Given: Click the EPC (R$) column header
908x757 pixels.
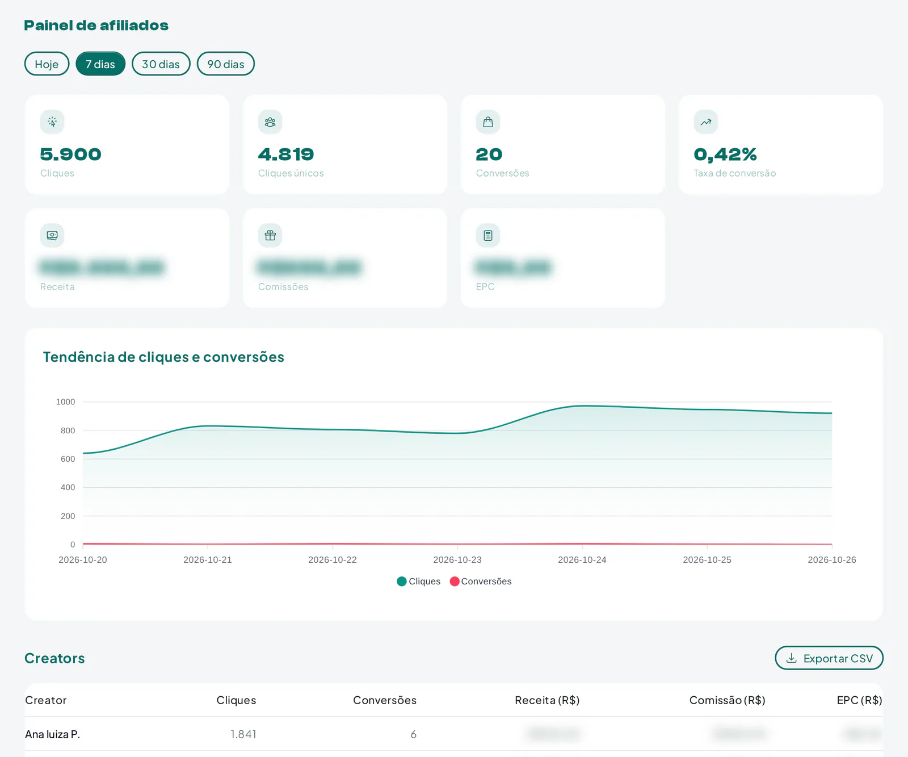Looking at the screenshot, I should point(859,700).
